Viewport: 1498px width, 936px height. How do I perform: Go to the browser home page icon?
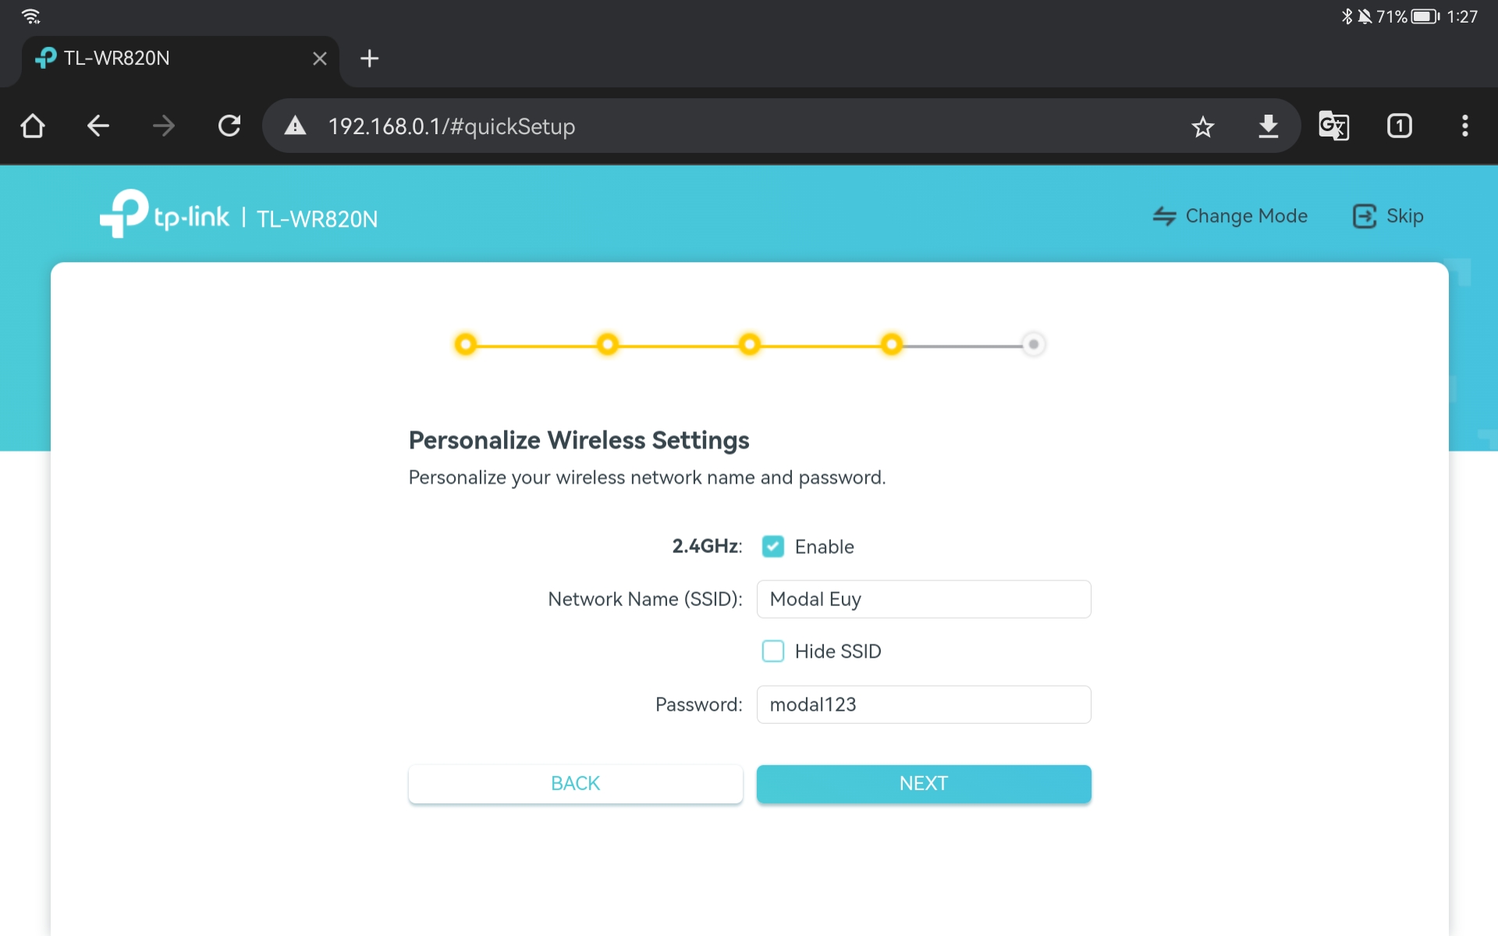(33, 126)
